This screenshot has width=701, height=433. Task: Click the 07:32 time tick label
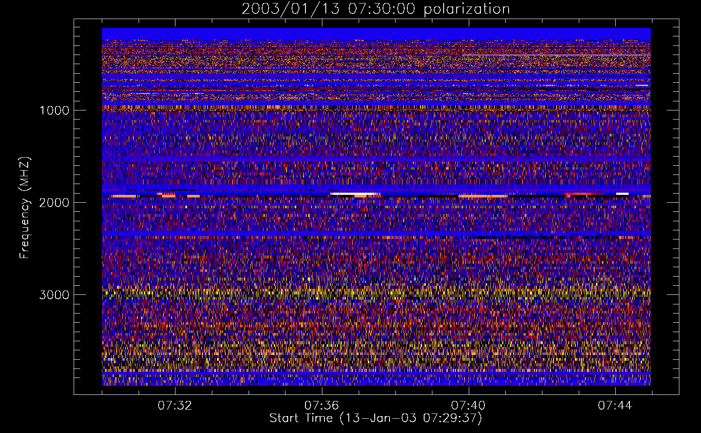[175, 406]
